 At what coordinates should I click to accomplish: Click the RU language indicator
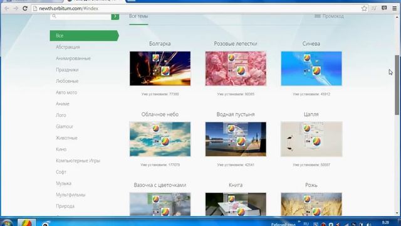(306, 223)
